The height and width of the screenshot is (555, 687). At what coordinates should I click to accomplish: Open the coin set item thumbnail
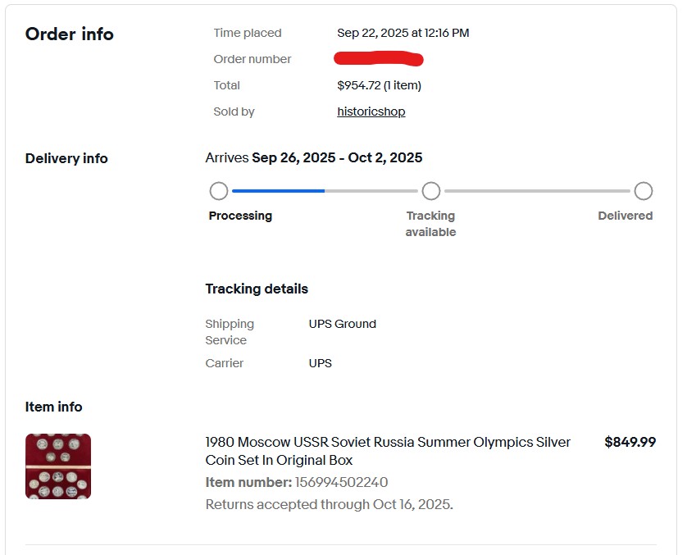(x=58, y=466)
